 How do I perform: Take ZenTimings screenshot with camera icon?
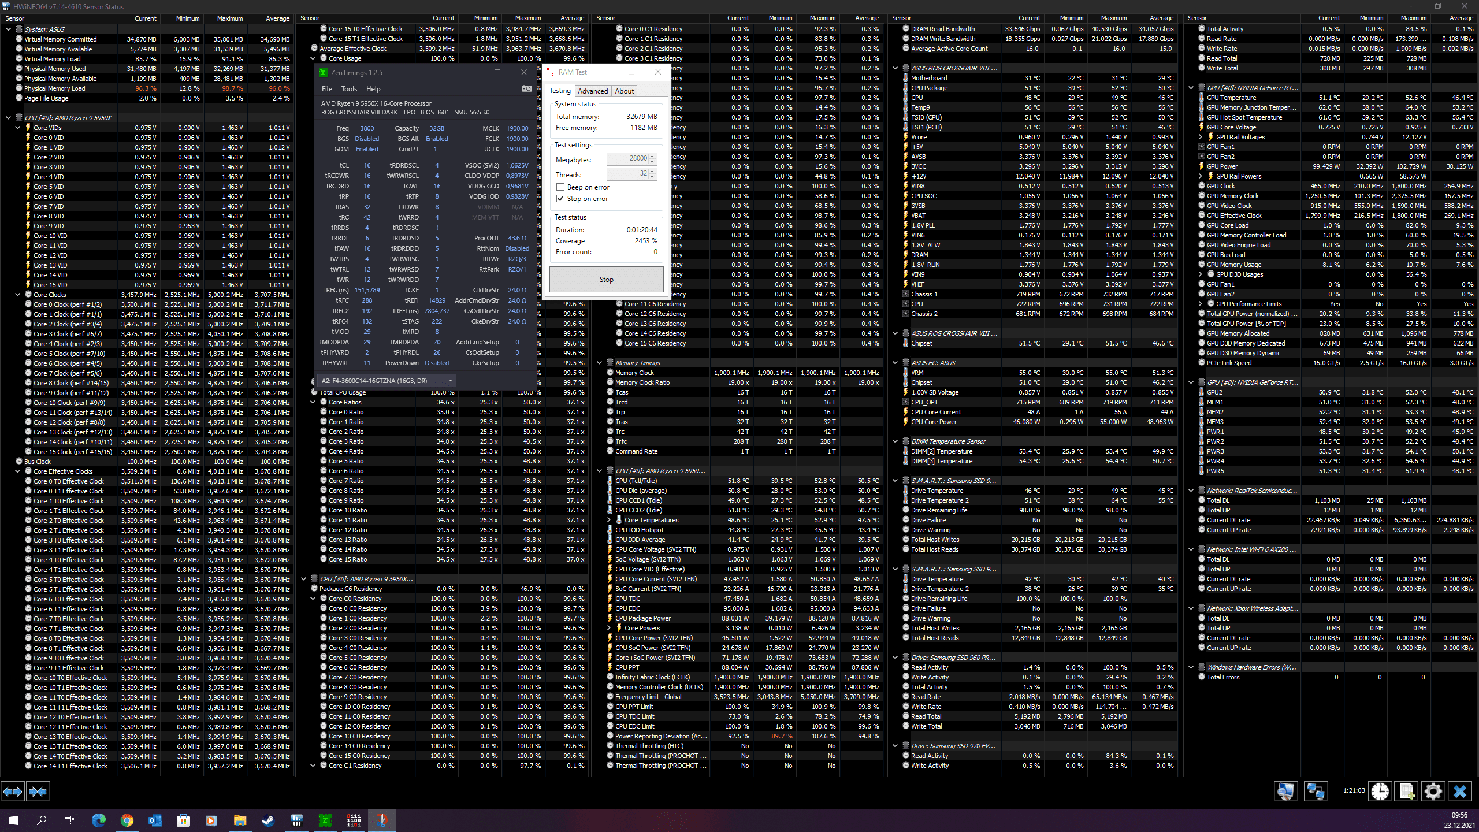pos(526,88)
